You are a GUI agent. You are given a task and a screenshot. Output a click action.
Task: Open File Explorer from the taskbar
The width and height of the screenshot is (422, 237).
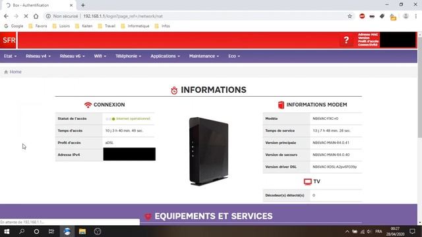82,231
